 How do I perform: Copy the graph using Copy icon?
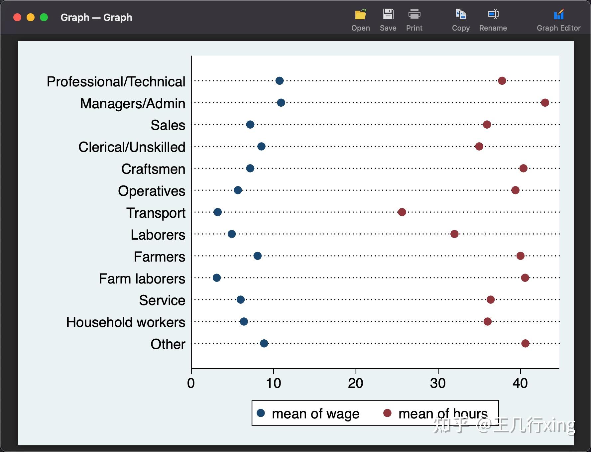click(461, 15)
